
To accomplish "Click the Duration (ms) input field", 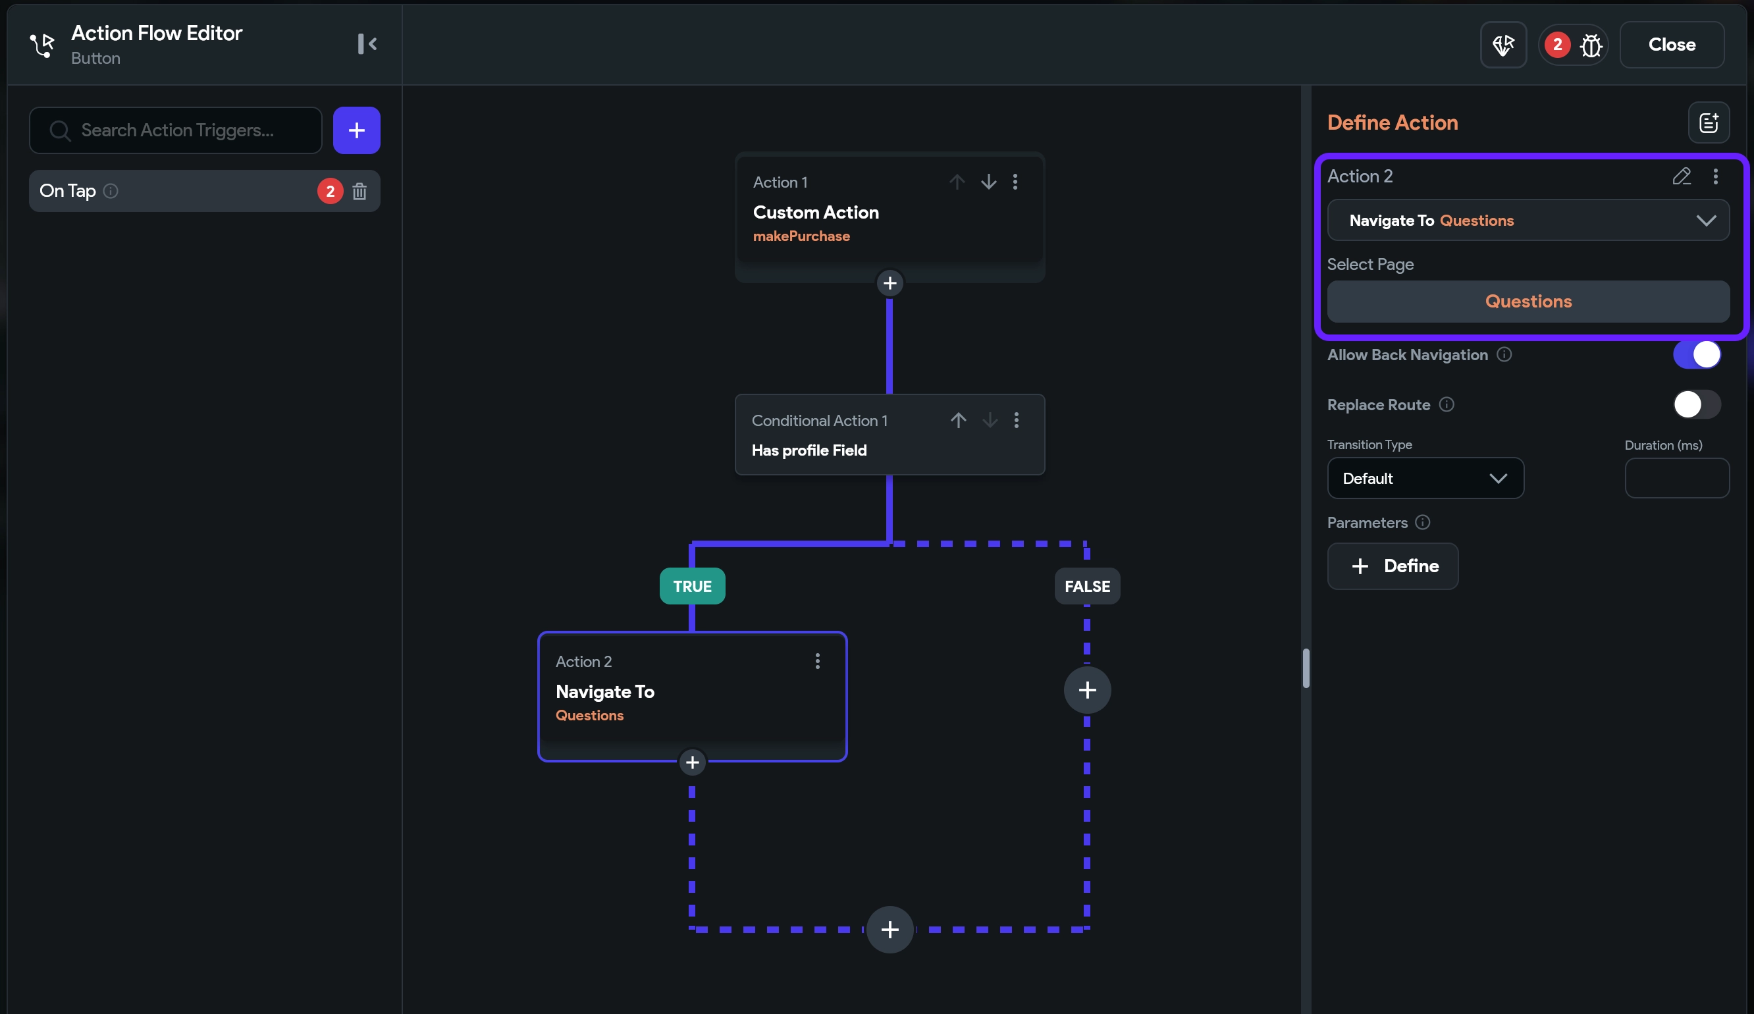I will coord(1676,478).
